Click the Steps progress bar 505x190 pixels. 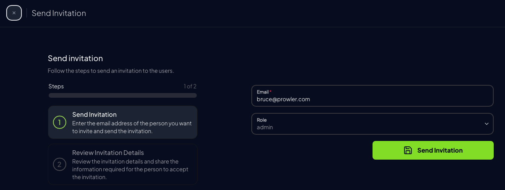click(123, 95)
